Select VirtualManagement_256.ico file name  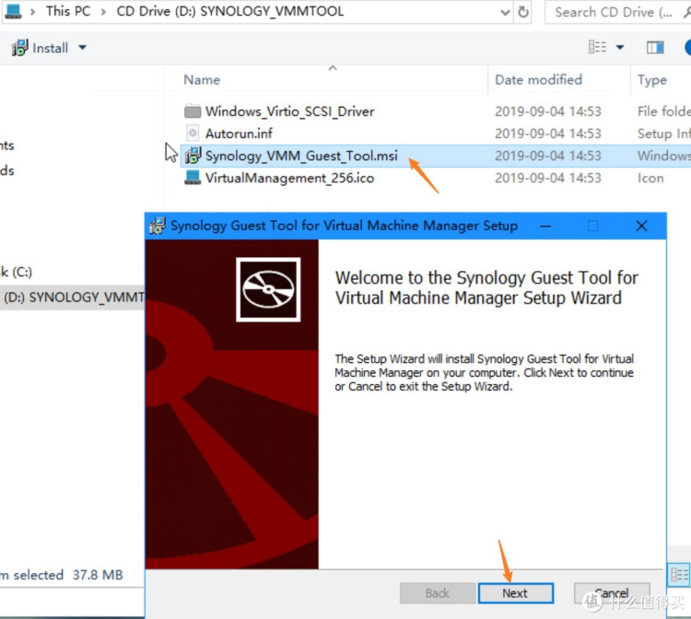click(x=289, y=178)
